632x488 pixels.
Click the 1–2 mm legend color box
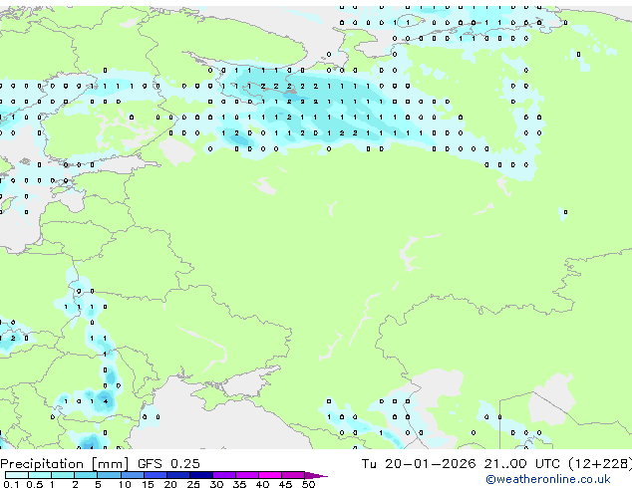click(x=63, y=475)
